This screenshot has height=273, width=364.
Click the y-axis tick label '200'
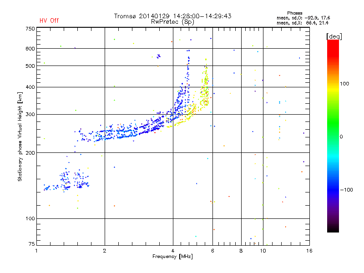(30, 153)
